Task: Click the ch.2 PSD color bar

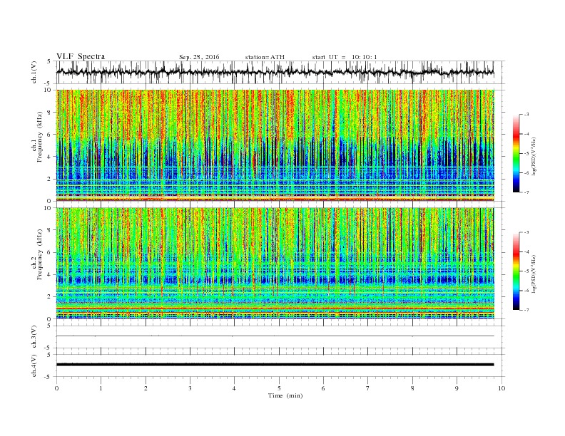Action: point(516,271)
